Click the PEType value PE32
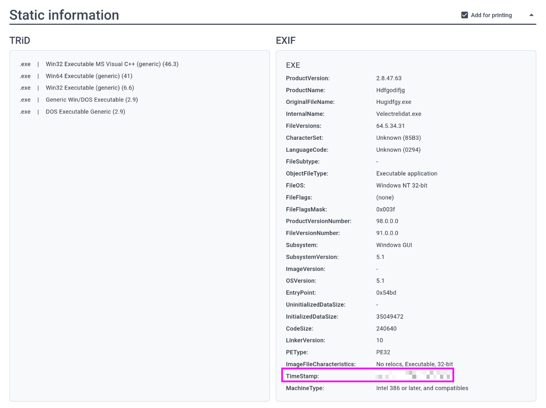This screenshot has height=408, width=546. coord(383,352)
